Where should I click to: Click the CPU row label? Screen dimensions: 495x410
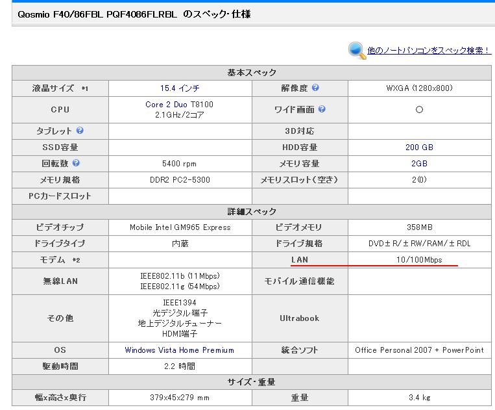tap(60, 110)
